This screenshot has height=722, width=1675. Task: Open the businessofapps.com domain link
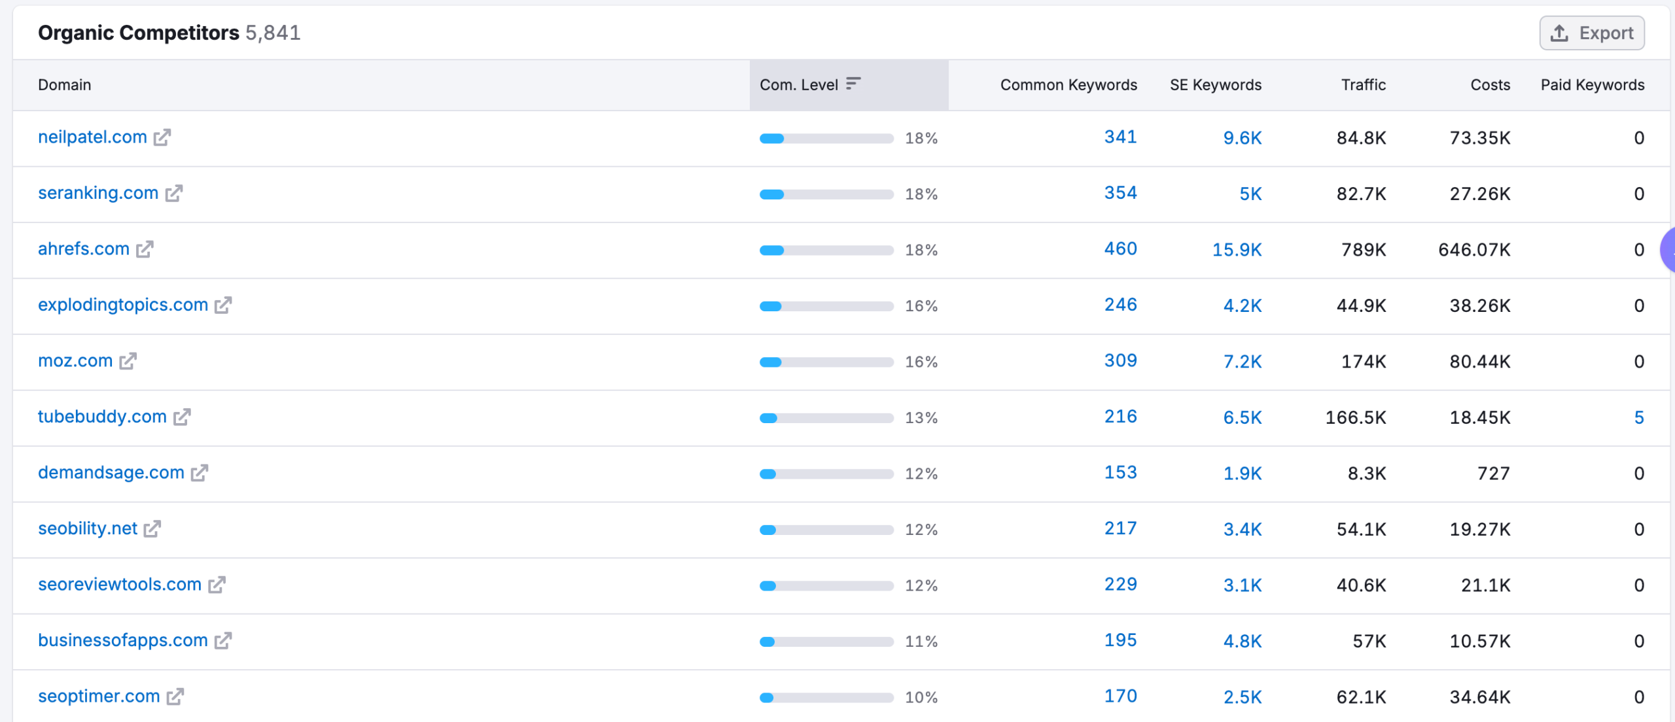point(122,640)
